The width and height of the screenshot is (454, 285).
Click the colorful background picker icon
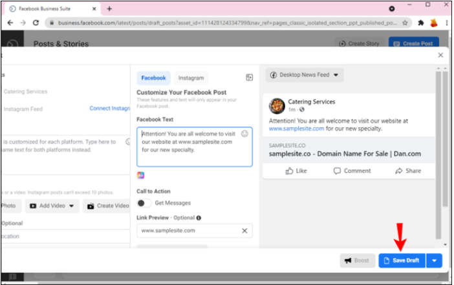(x=141, y=175)
